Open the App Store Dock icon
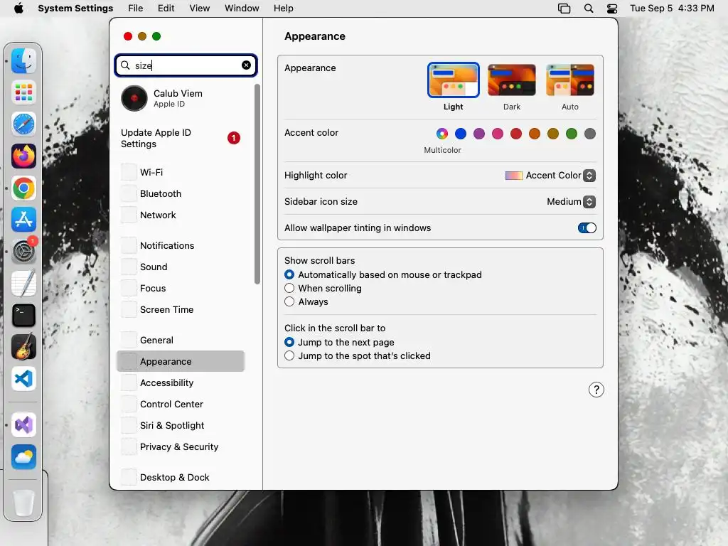728x546 pixels. (23, 220)
